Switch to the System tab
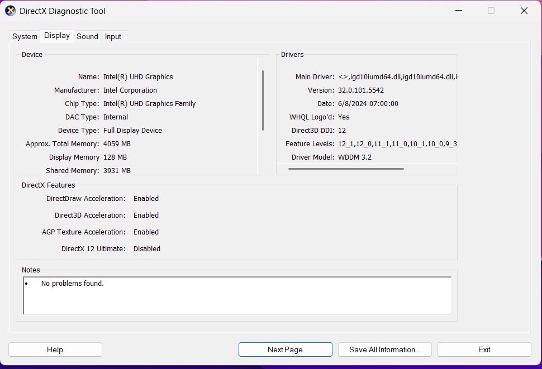542x369 pixels. point(25,36)
